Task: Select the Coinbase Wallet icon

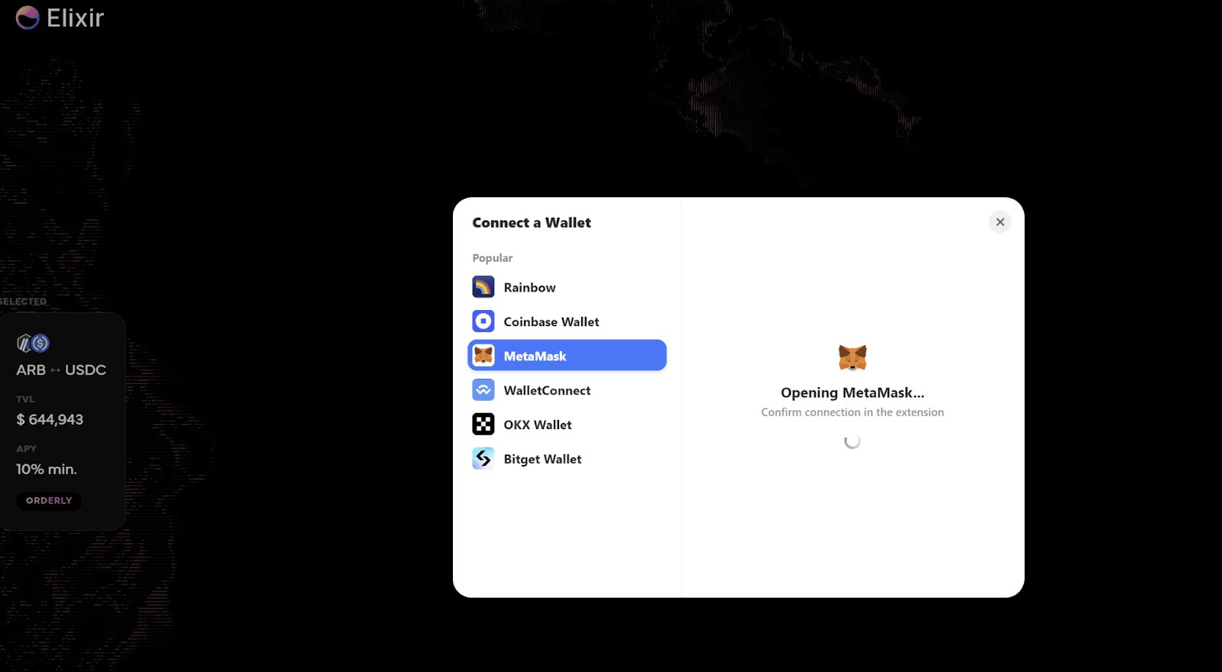Action: (x=483, y=321)
